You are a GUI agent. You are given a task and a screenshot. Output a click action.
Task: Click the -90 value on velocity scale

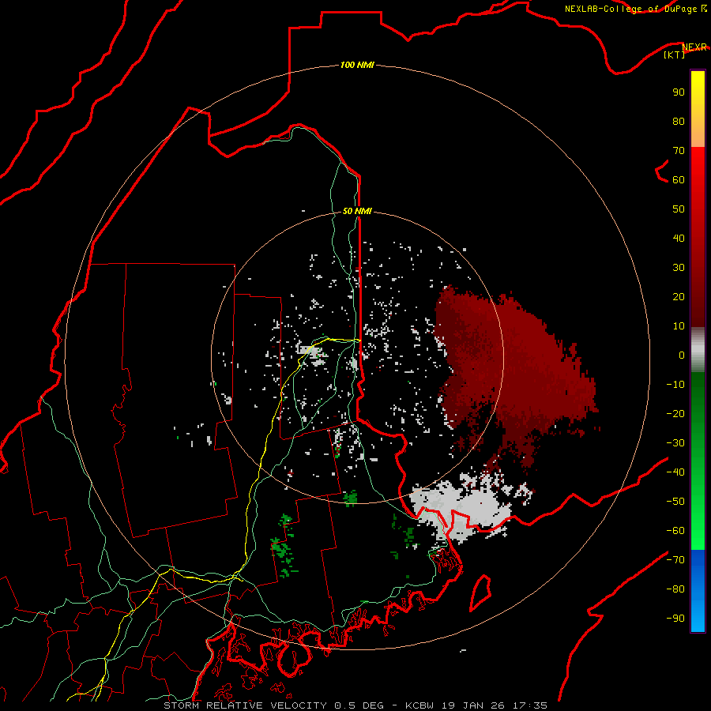[675, 619]
